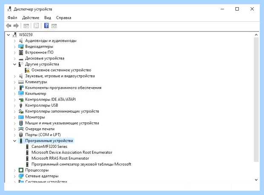Select Microsoft Device Association Root Enumerator
264x195 pixels.
[72, 153]
